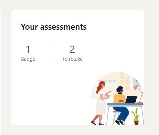
Task: Click the desk tabletop in the illustration
Action: click(x=125, y=104)
